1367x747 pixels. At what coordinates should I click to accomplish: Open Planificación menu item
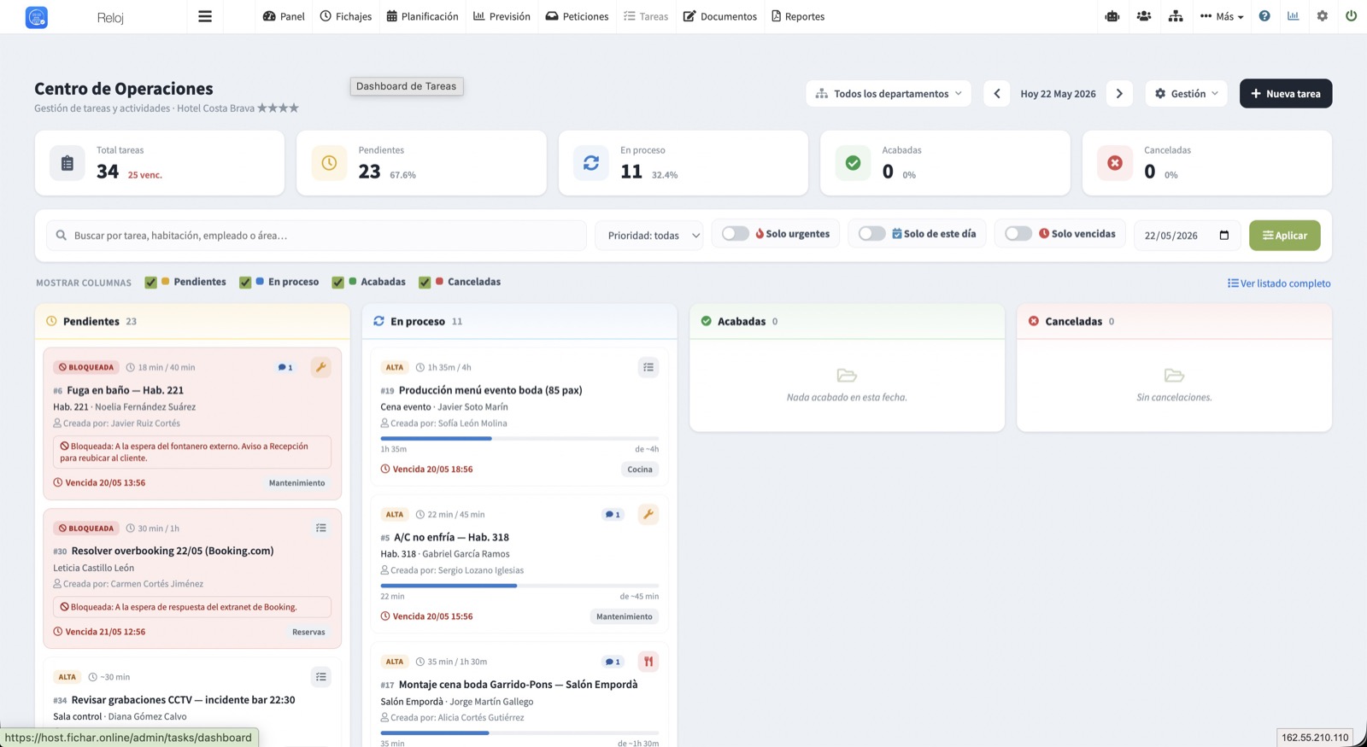pos(422,16)
